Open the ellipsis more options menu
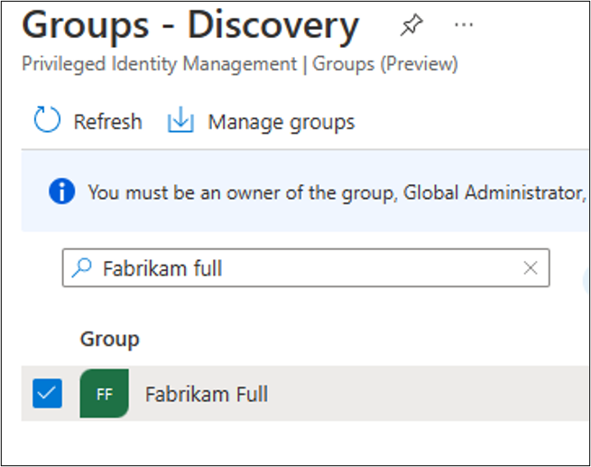This screenshot has width=591, height=467. [x=464, y=25]
